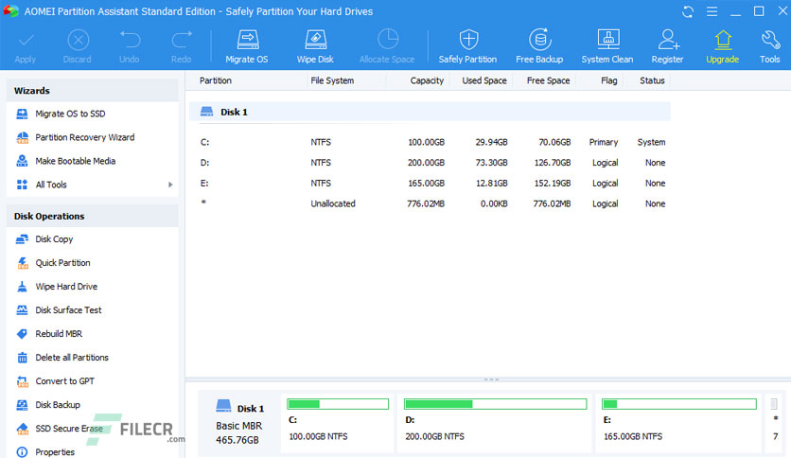
Task: Launch Wipe Disk toolbar tool
Action: pos(315,46)
